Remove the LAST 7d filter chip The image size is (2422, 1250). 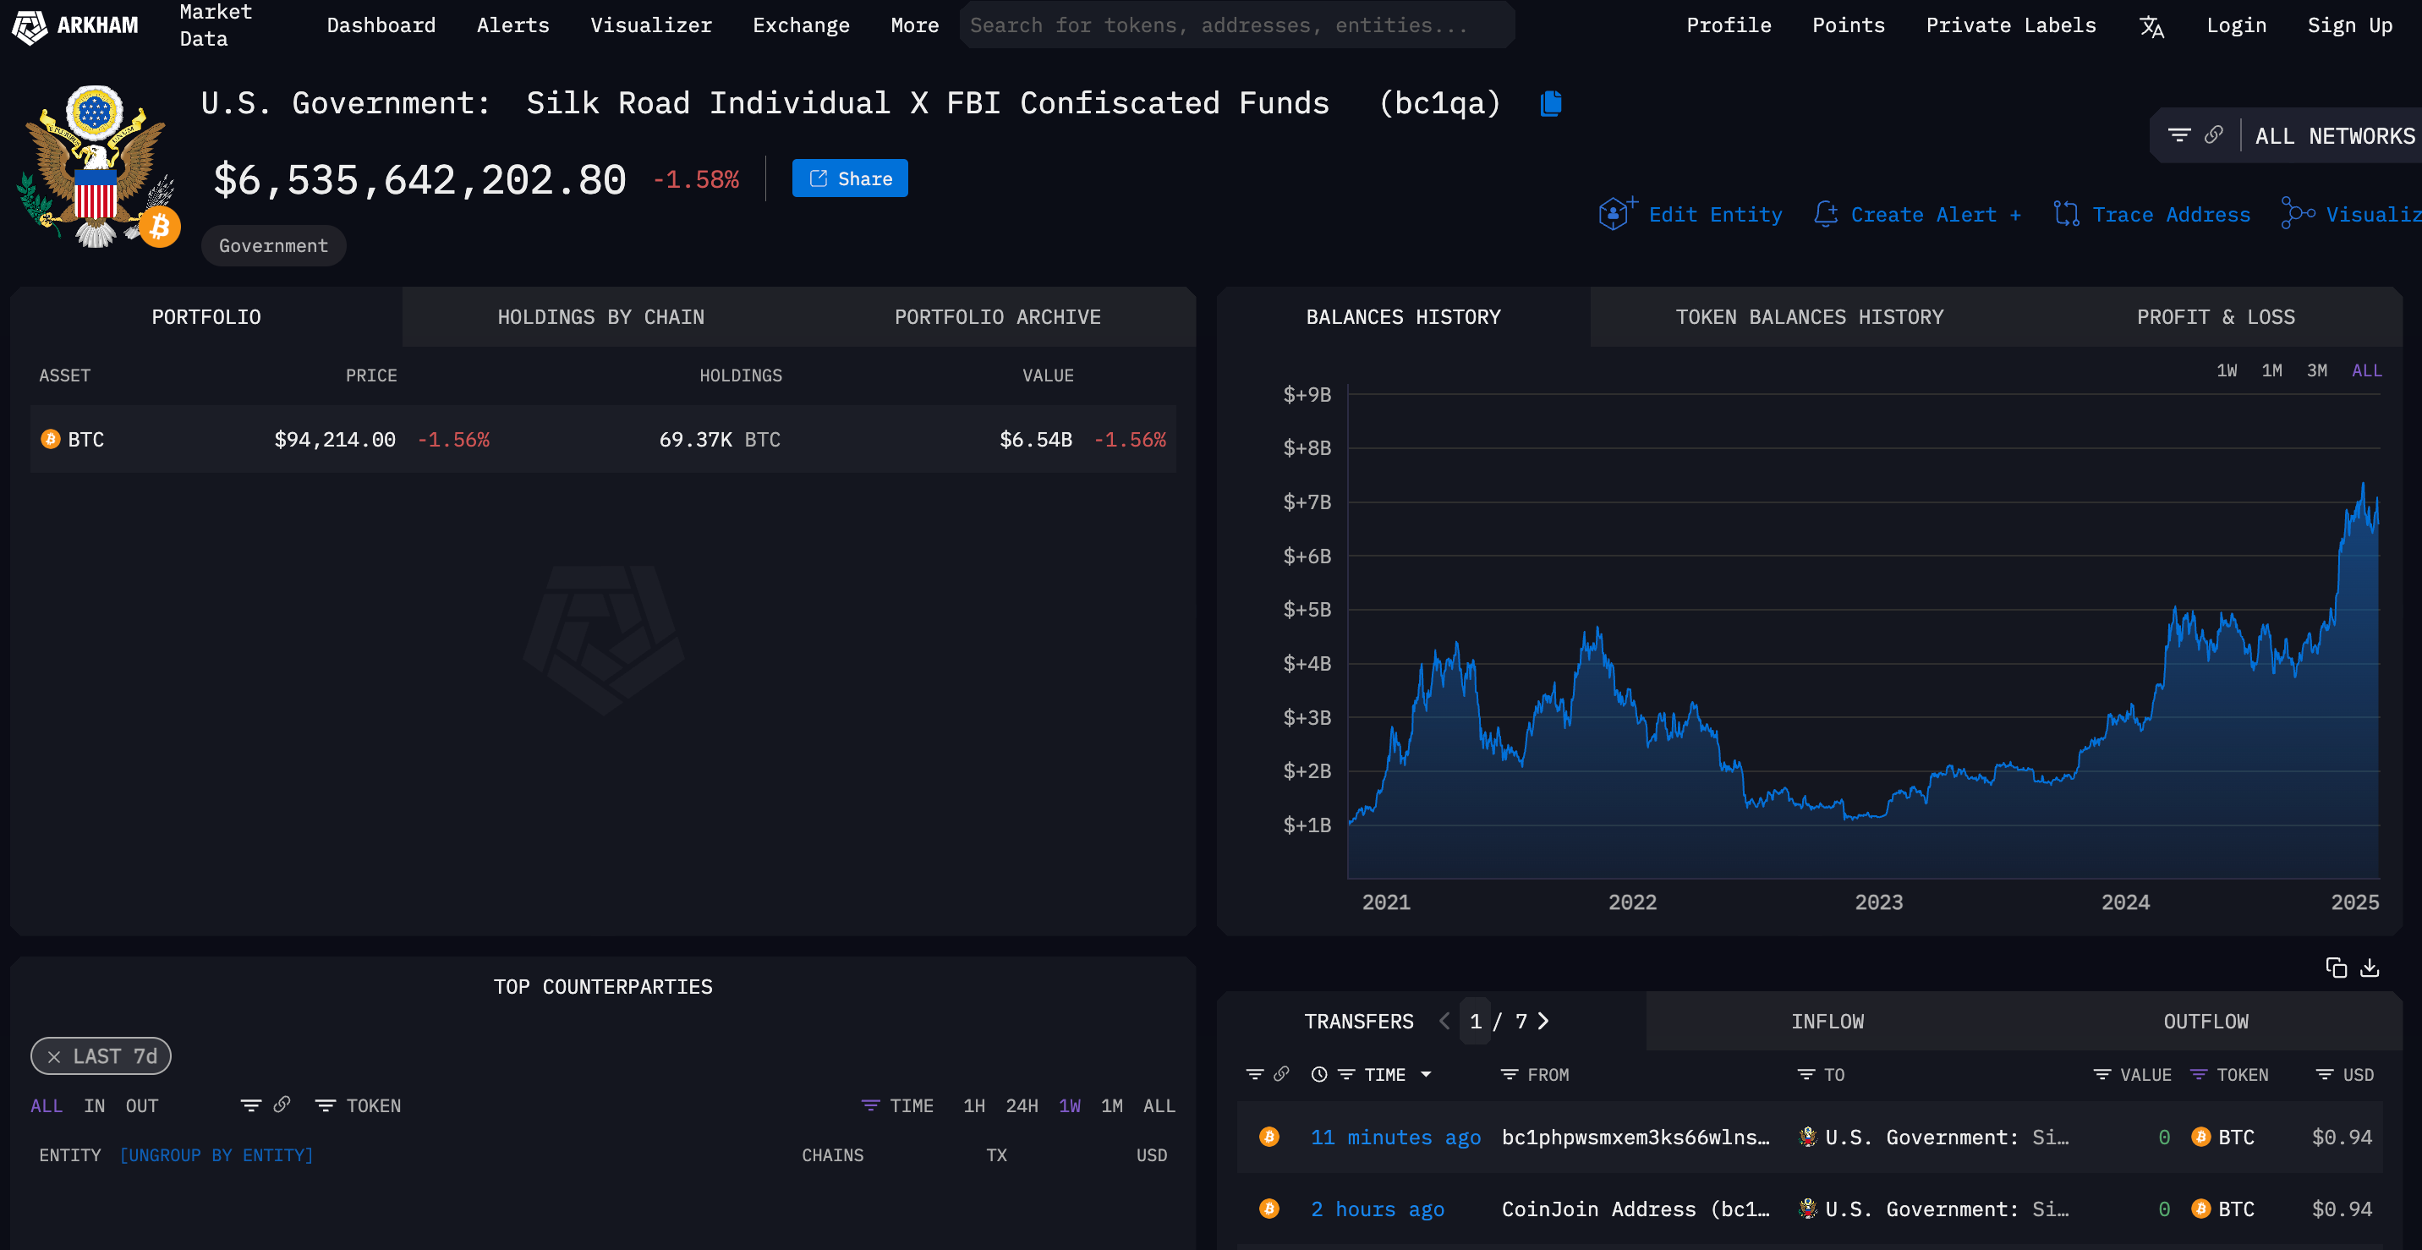pos(54,1057)
